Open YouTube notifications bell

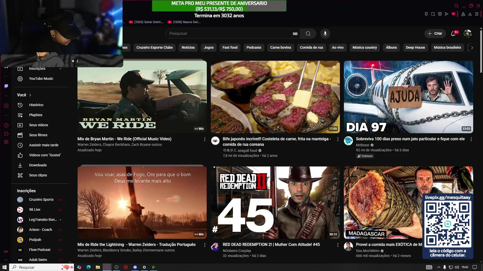pos(453,33)
